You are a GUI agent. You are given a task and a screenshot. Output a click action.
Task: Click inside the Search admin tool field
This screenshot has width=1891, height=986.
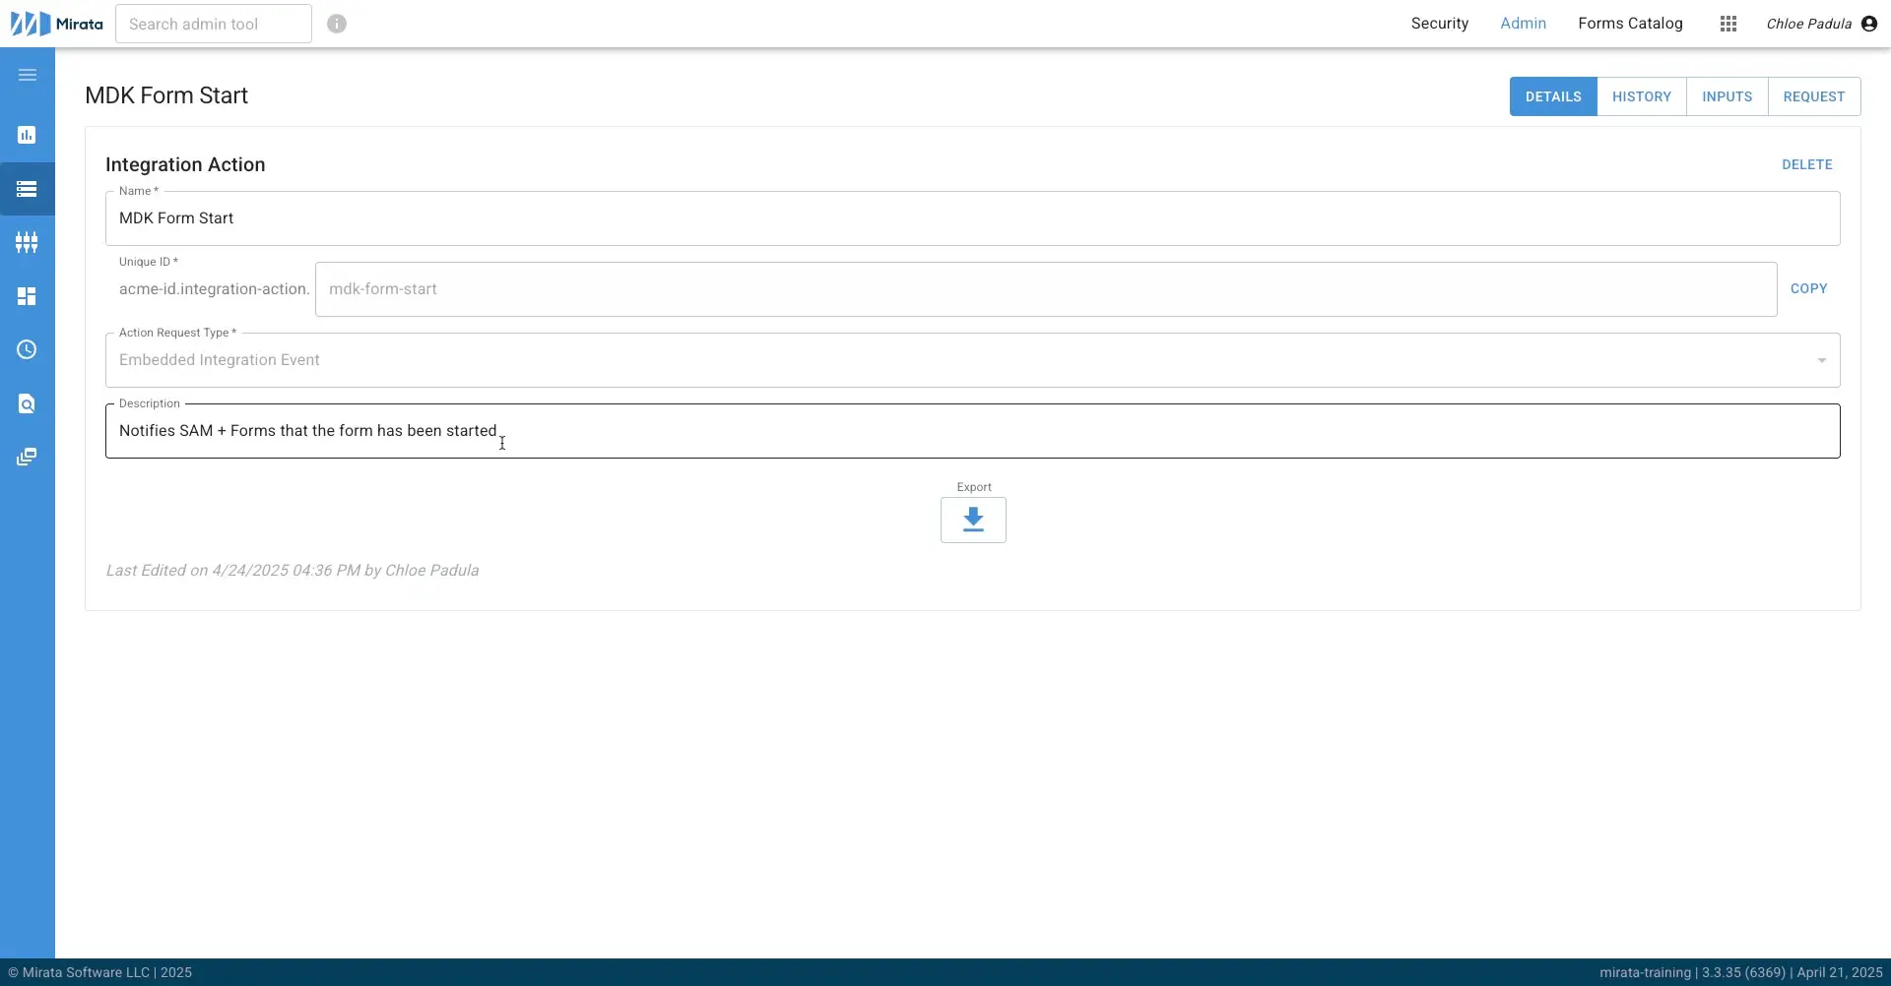click(x=213, y=23)
